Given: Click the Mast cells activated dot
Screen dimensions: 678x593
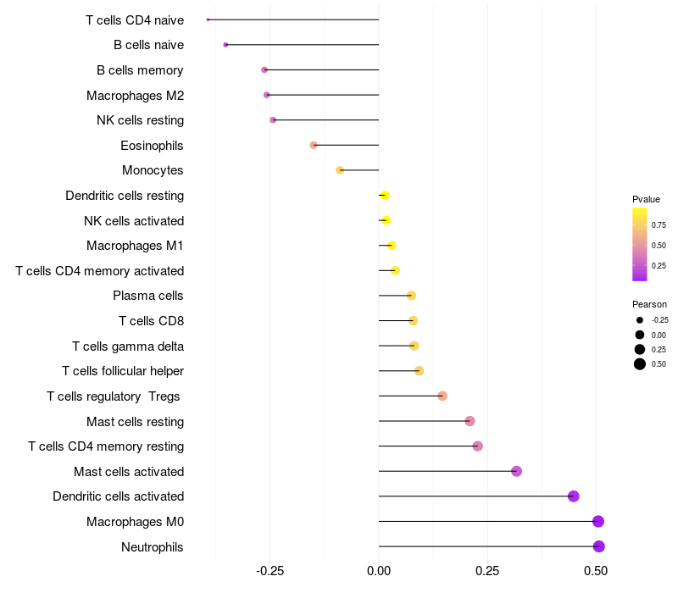Looking at the screenshot, I should (x=516, y=471).
